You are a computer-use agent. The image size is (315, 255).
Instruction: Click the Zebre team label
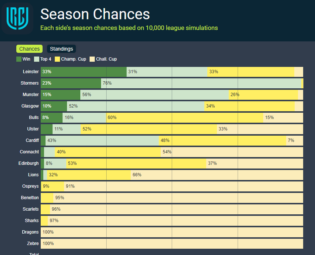[32, 244]
